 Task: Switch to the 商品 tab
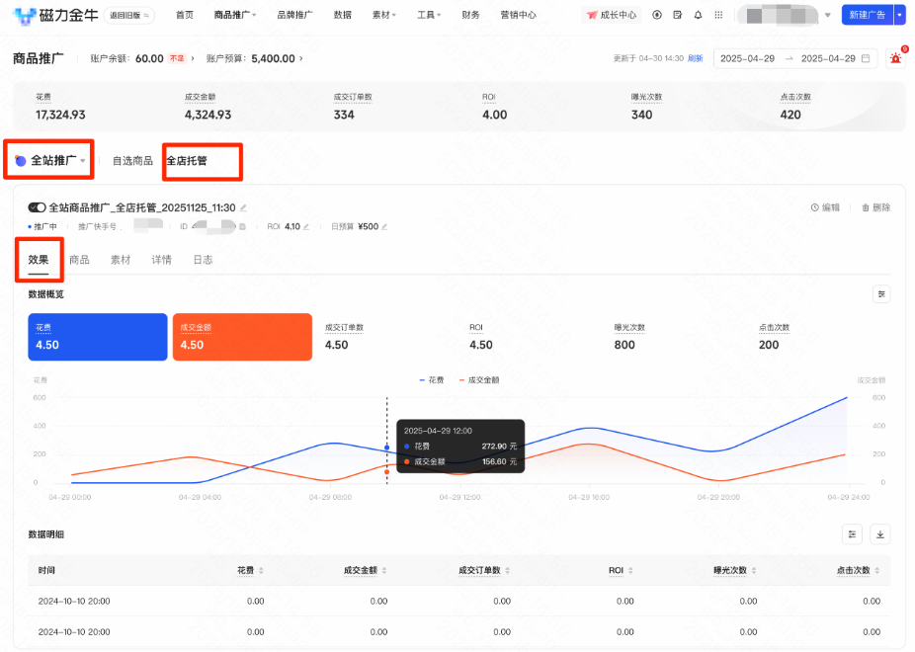coord(79,260)
